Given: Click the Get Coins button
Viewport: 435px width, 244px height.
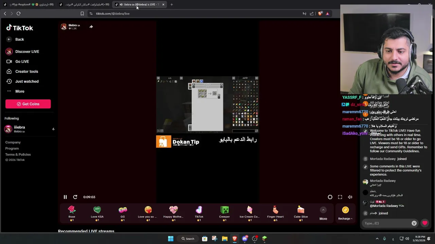Looking at the screenshot, I should pos(28,104).
